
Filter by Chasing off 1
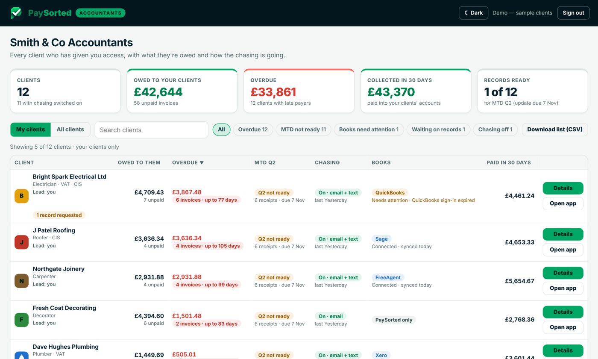point(495,129)
